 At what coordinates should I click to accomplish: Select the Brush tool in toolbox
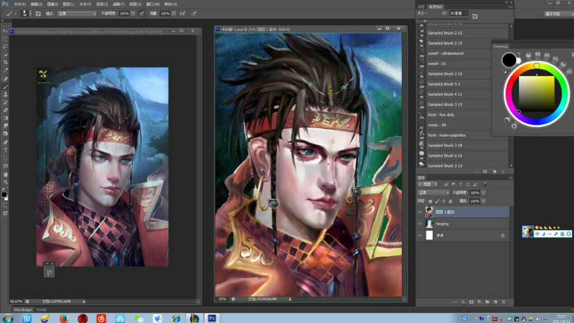click(6, 87)
